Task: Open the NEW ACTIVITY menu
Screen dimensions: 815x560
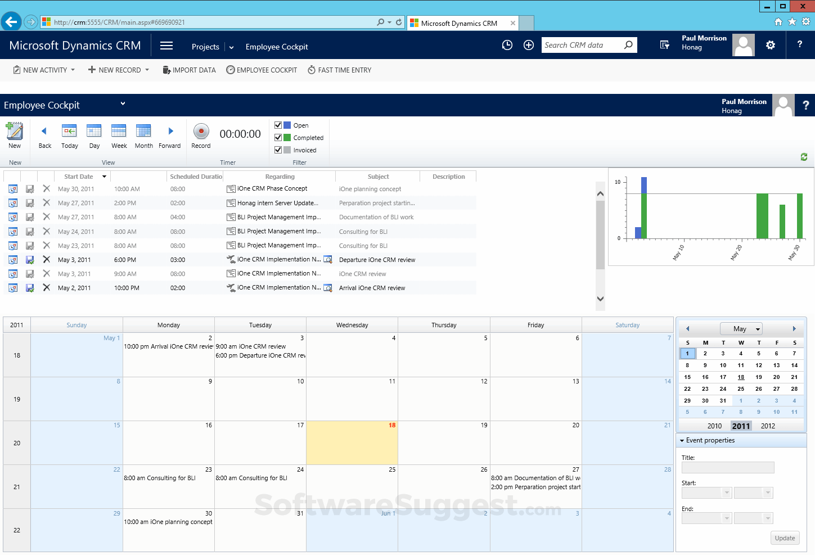Action: coord(44,70)
